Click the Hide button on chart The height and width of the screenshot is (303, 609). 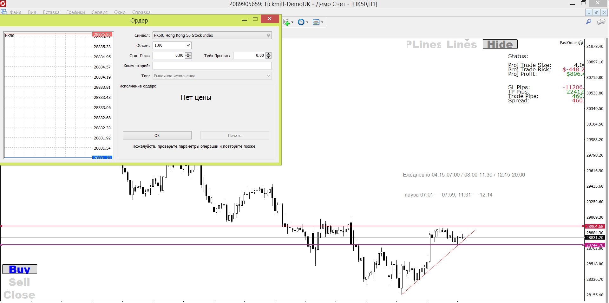pyautogui.click(x=500, y=44)
